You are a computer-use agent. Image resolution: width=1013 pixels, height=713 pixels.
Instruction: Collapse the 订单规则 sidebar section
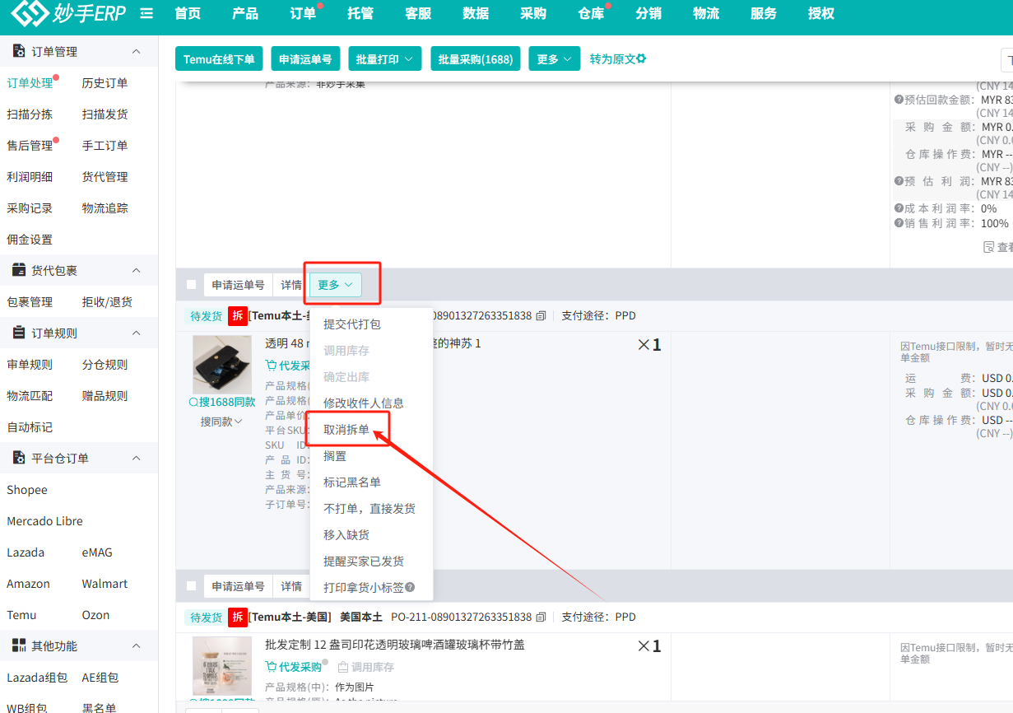click(x=137, y=333)
